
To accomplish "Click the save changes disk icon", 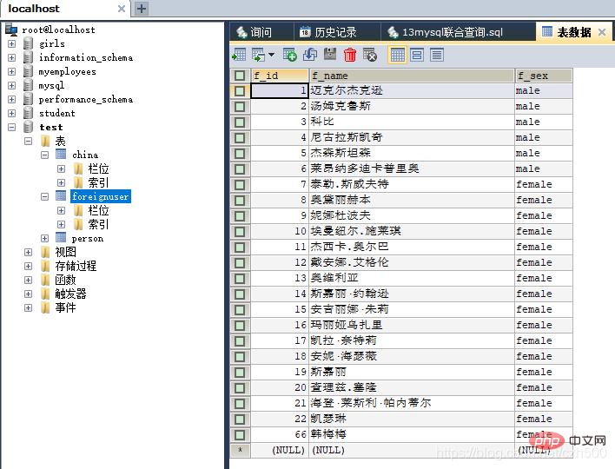I will click(x=330, y=55).
